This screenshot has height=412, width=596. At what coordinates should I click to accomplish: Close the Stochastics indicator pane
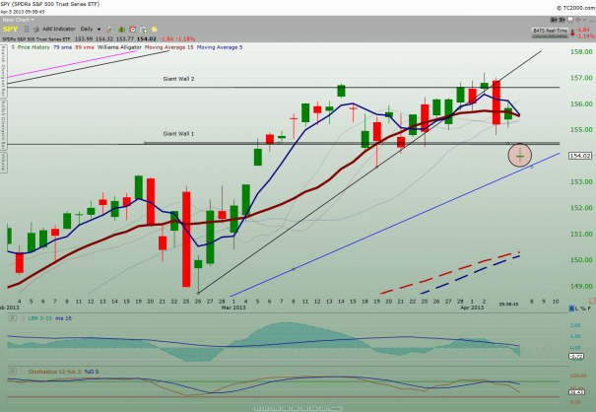tap(13, 372)
